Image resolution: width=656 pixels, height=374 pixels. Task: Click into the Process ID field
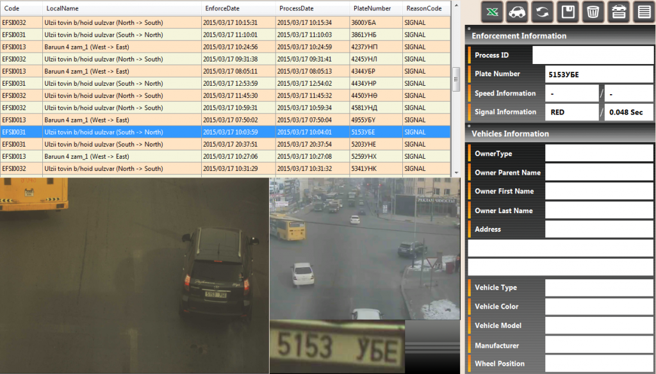pos(592,56)
